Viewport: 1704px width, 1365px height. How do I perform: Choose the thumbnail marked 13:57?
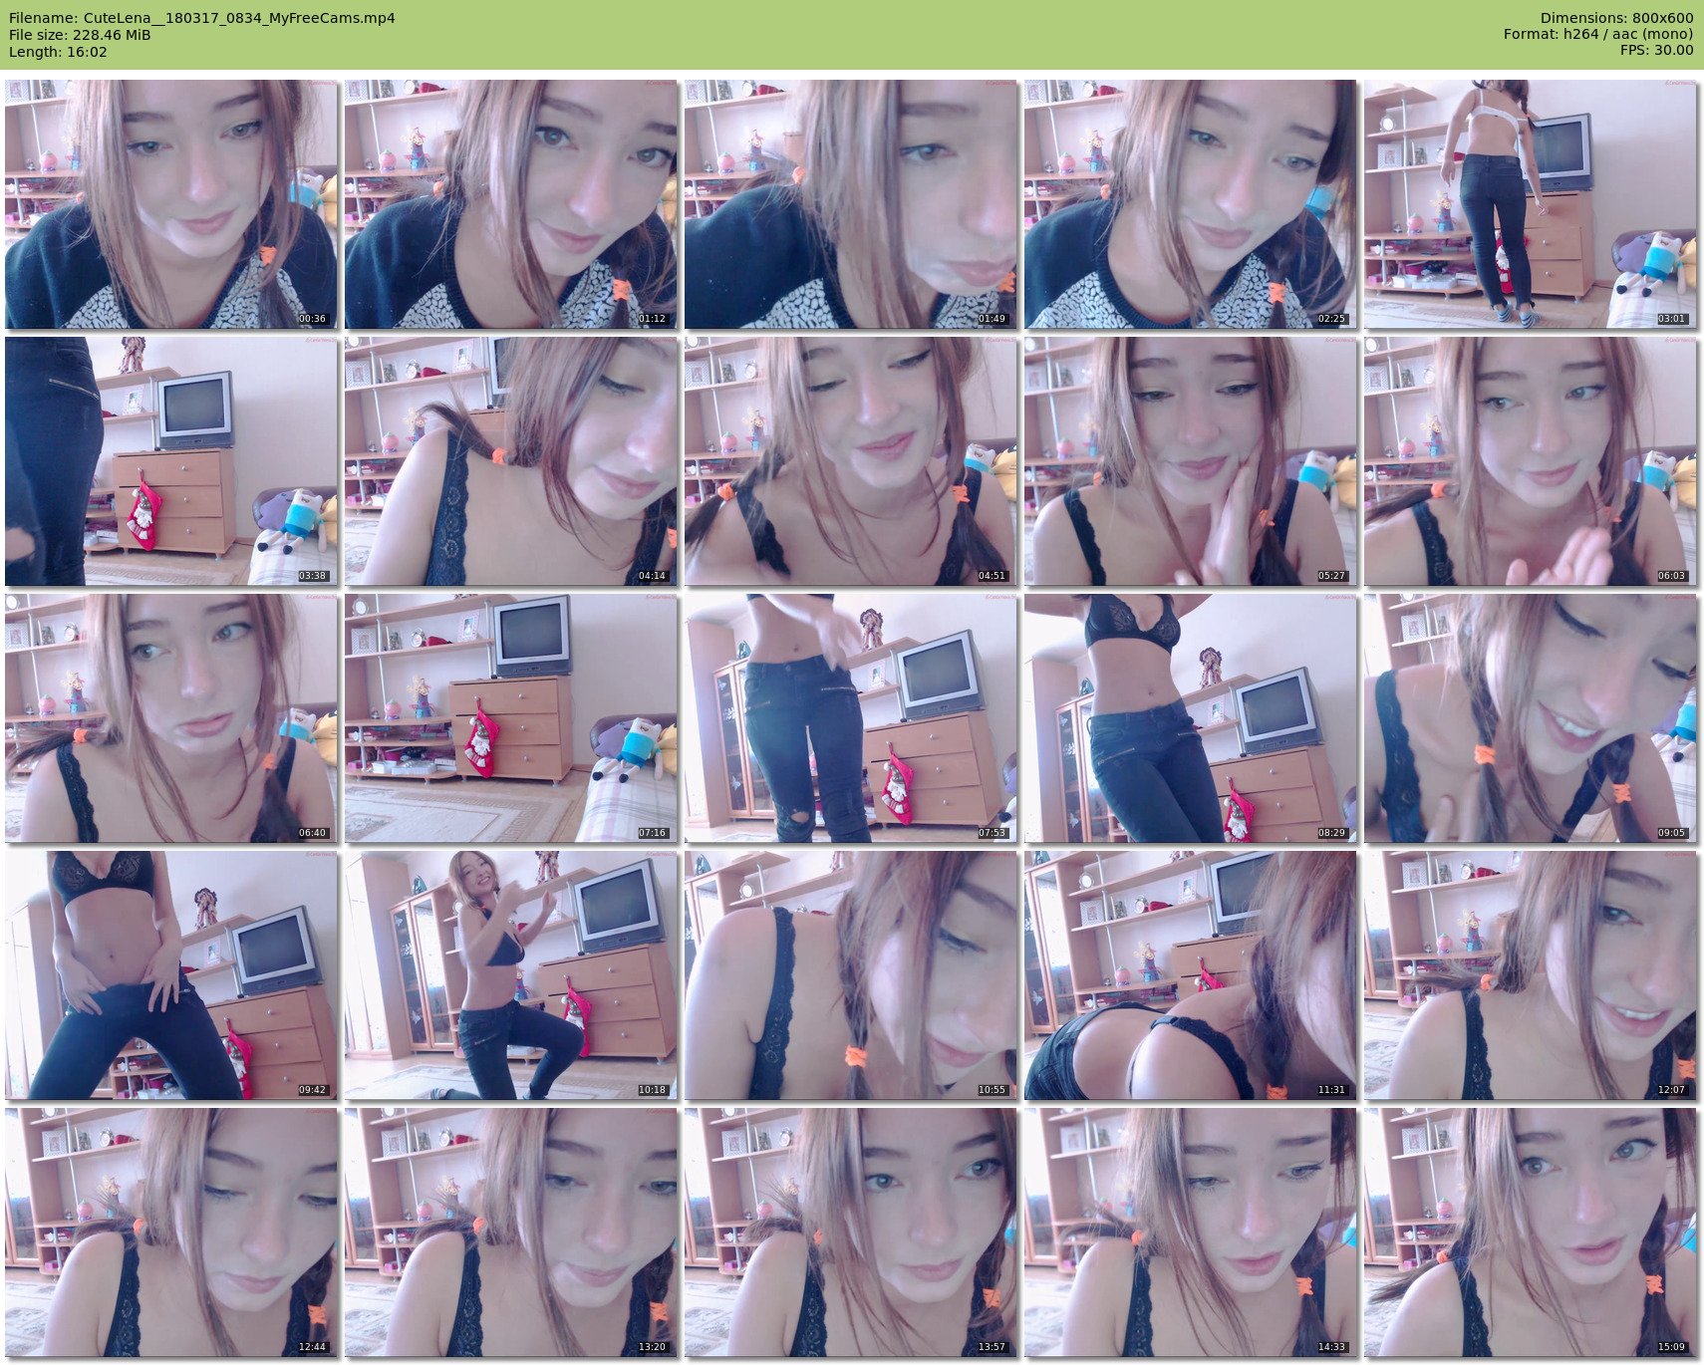pyautogui.click(x=851, y=1232)
